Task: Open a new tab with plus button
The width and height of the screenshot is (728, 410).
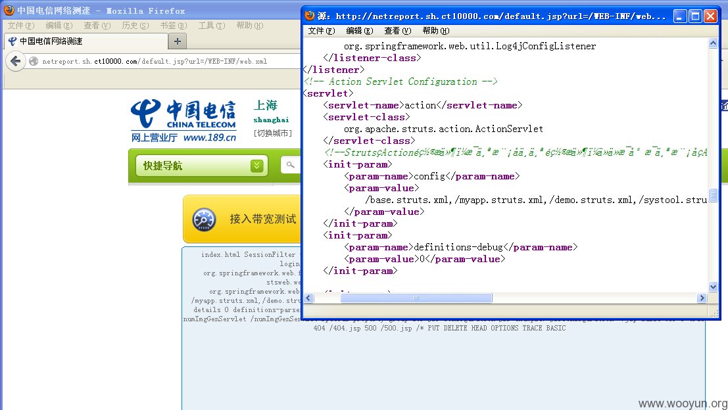Action: click(x=178, y=41)
